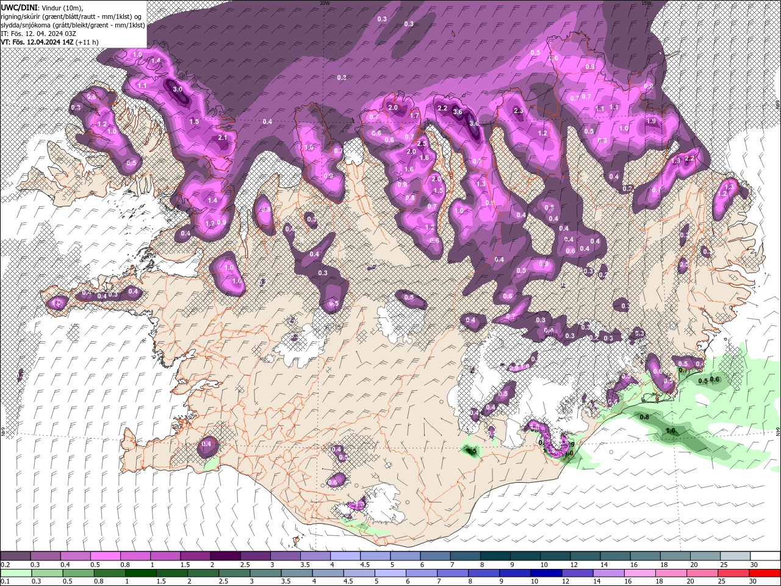The image size is (781, 586).
Task: Click the '(+11 h)' forecast offset text
Action: click(87, 42)
